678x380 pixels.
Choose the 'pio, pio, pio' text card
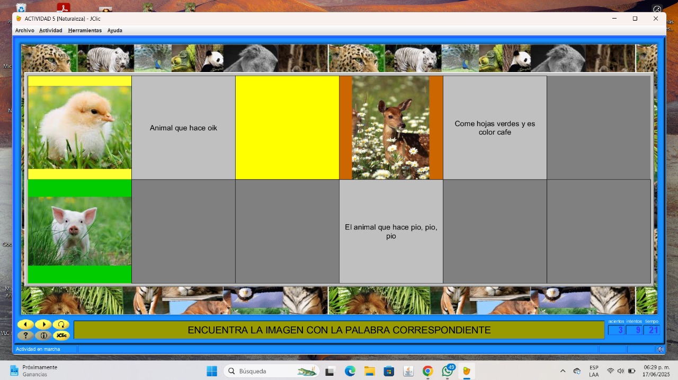pyautogui.click(x=391, y=232)
